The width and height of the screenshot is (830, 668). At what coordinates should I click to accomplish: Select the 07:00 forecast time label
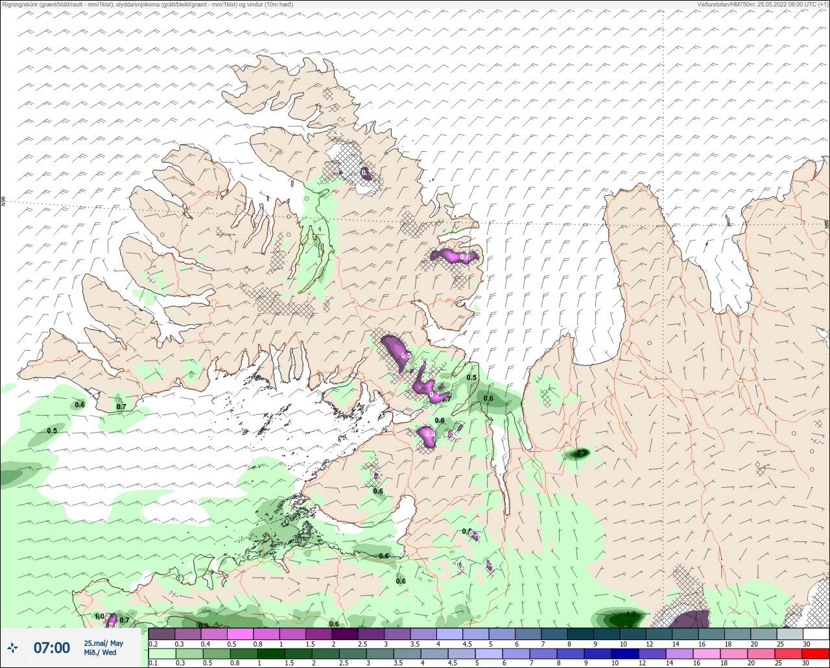pos(51,647)
